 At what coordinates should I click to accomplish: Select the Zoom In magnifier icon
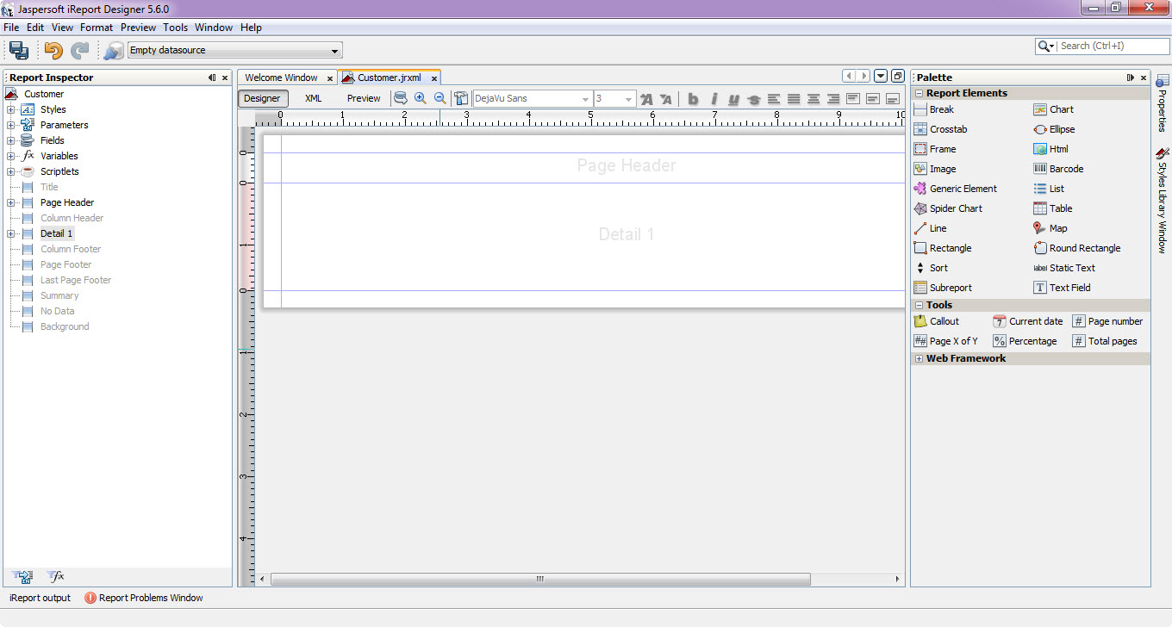pos(421,98)
